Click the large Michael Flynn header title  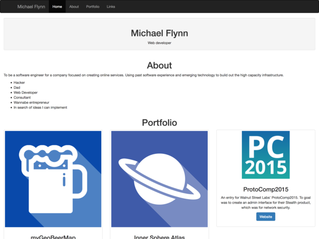point(159,33)
